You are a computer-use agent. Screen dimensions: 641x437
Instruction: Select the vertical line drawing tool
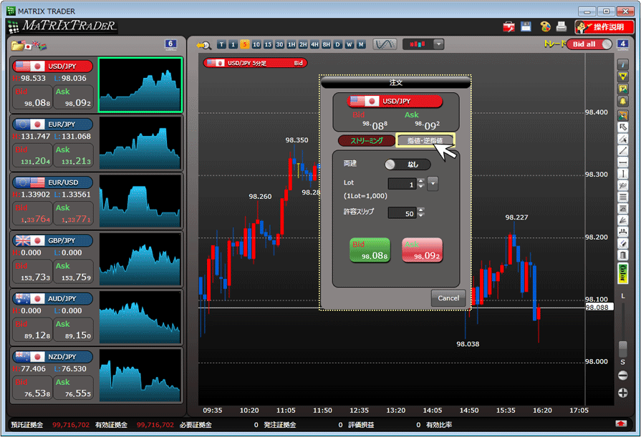pyautogui.click(x=622, y=174)
